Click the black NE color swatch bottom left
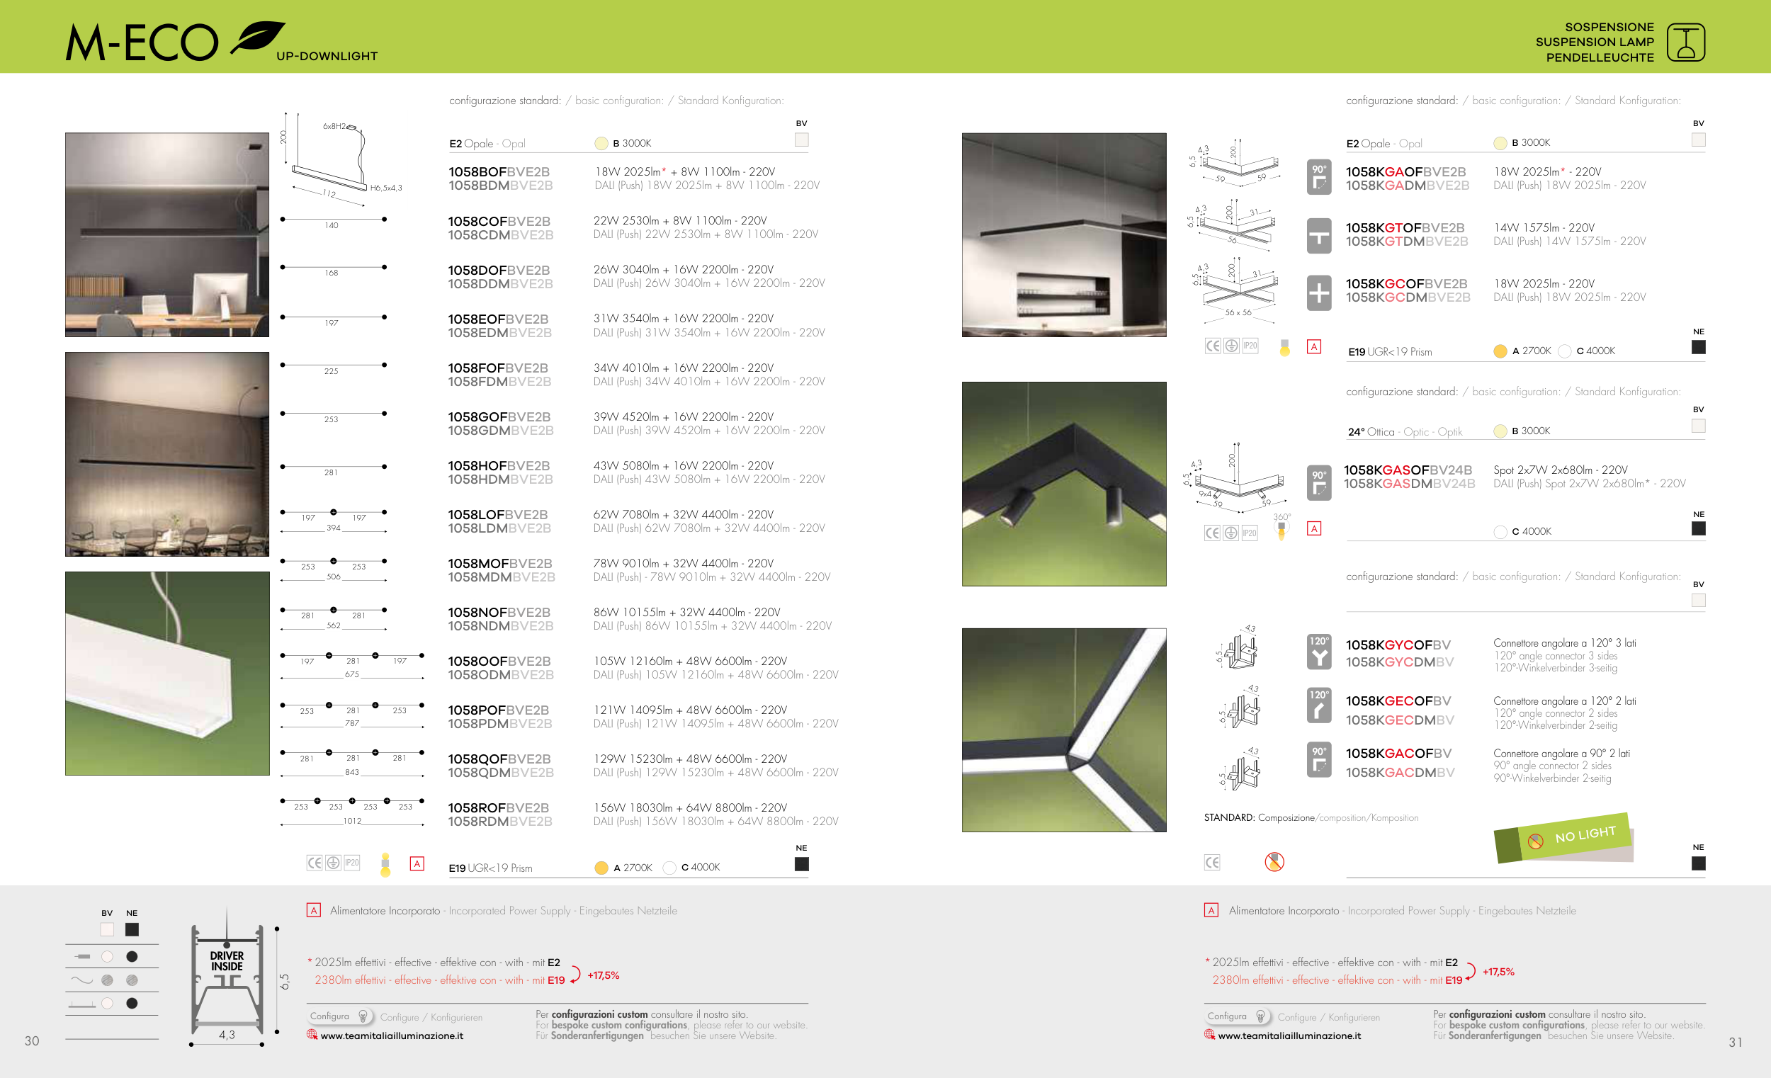This screenshot has height=1078, width=1771. click(x=132, y=929)
